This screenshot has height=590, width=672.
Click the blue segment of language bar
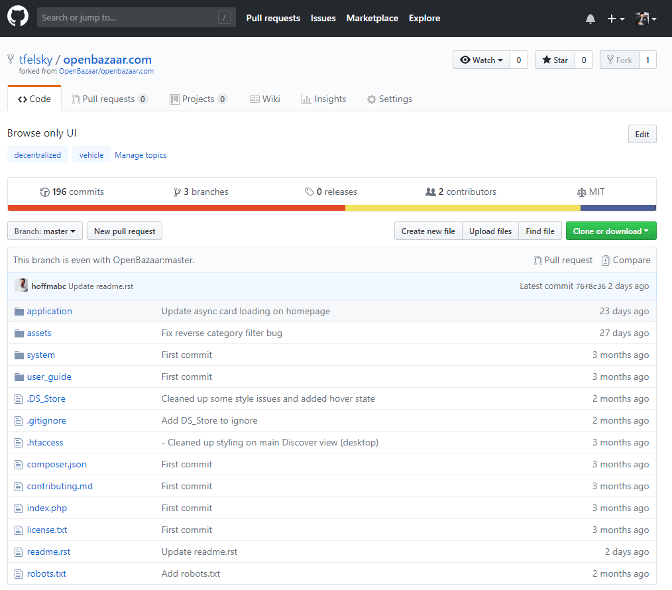pyautogui.click(x=618, y=208)
